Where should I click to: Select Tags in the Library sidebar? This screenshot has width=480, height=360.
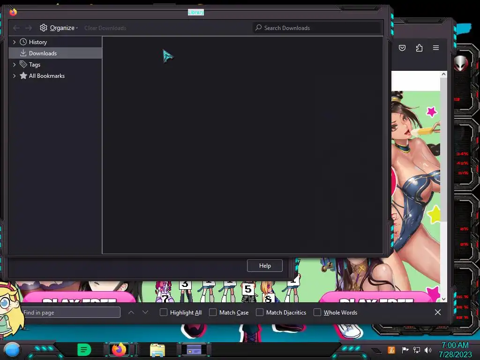(34, 65)
